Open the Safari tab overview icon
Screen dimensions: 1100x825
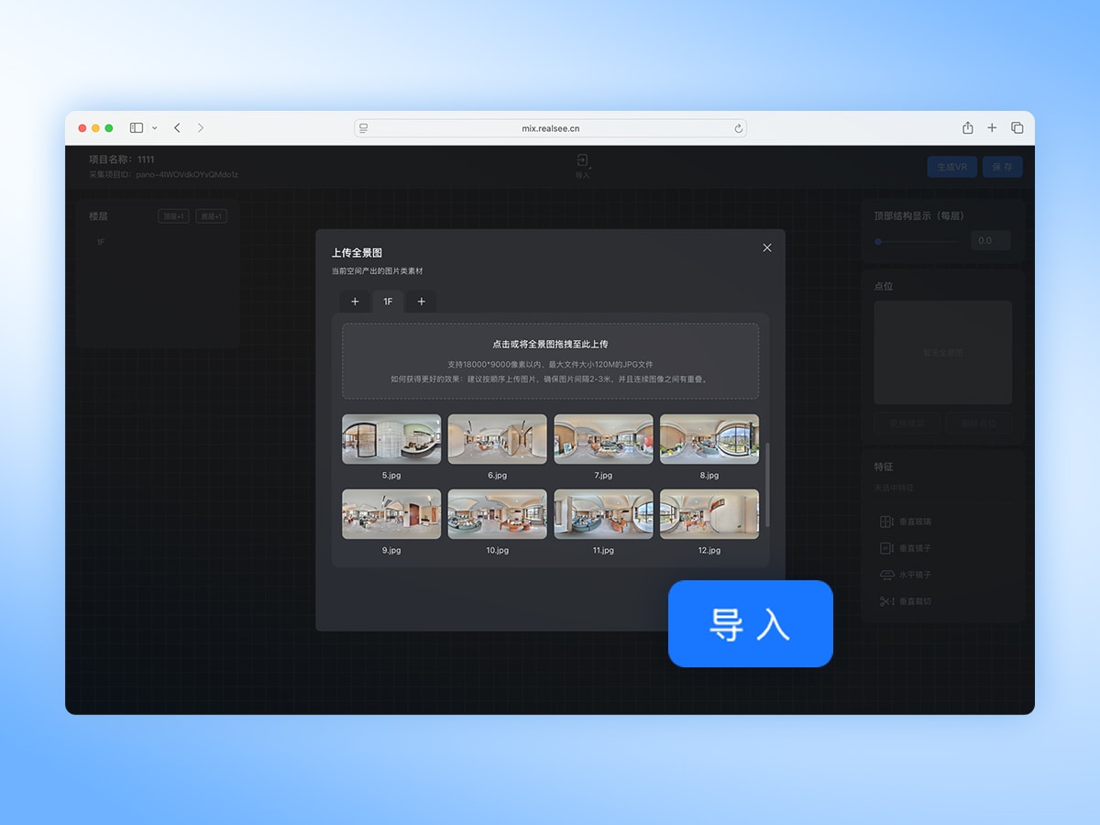pos(1017,128)
